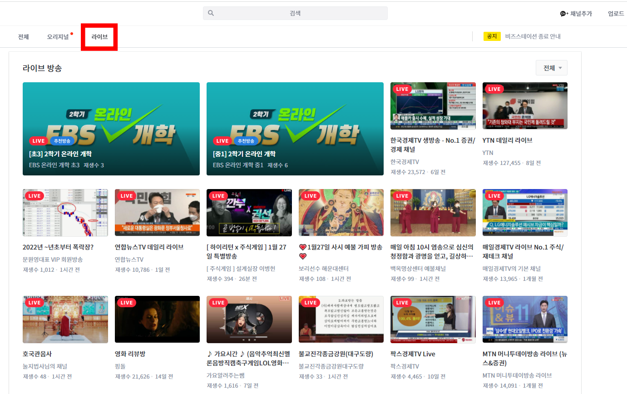Open YTN 데일리 라이브 thumbnail
The image size is (627, 394).
(x=525, y=106)
